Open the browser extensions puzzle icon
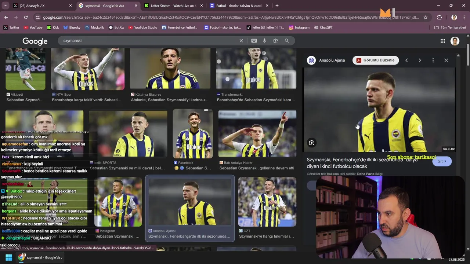Viewport: 470px width, 264px height. click(x=440, y=17)
